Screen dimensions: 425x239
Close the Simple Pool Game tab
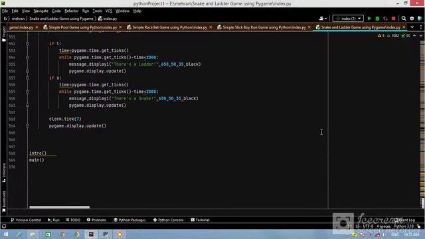pos(120,27)
